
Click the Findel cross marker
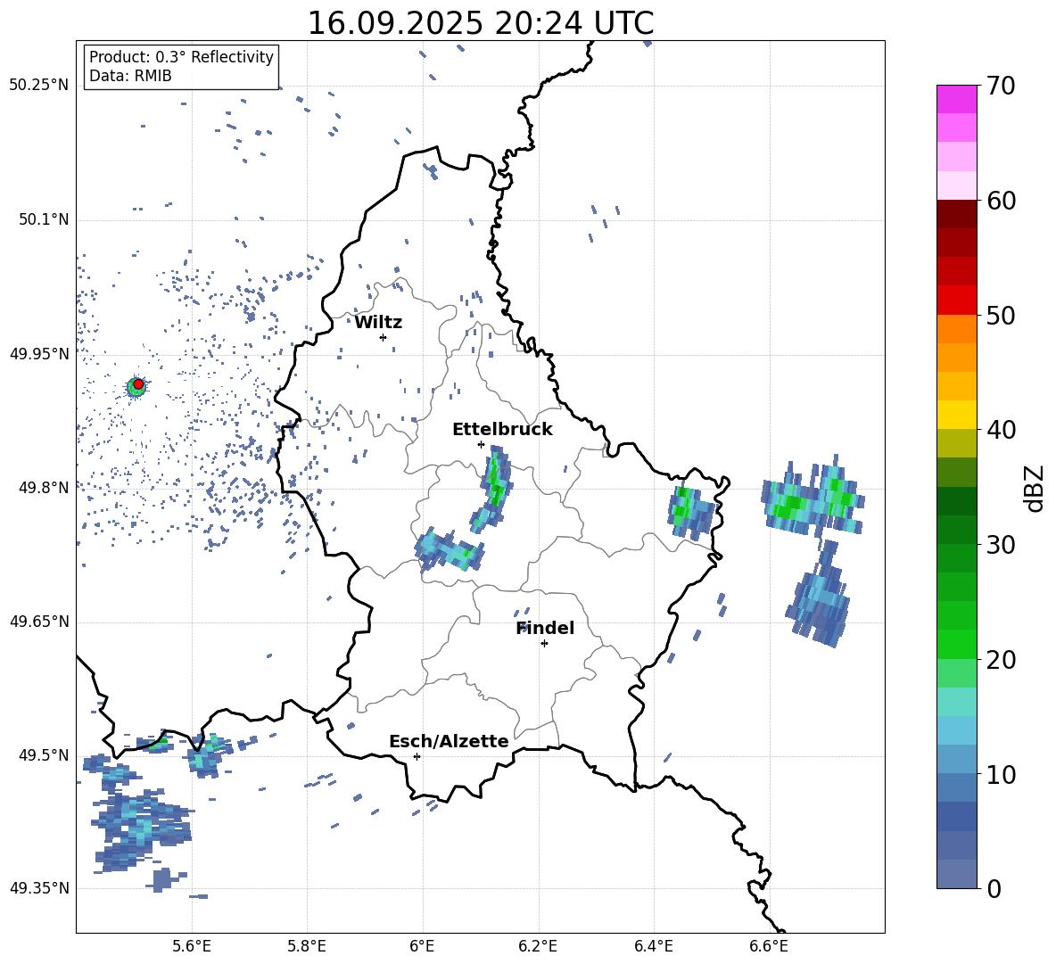(544, 643)
